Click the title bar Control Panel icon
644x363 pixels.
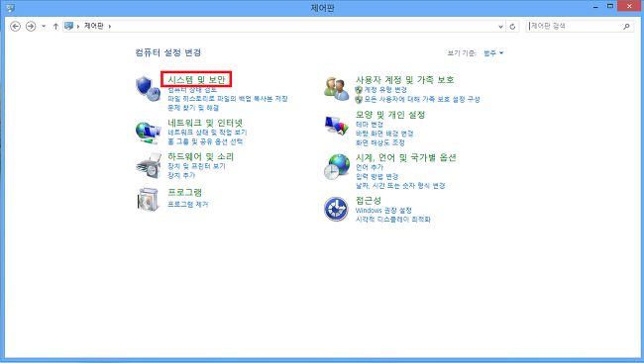pyautogui.click(x=10, y=8)
